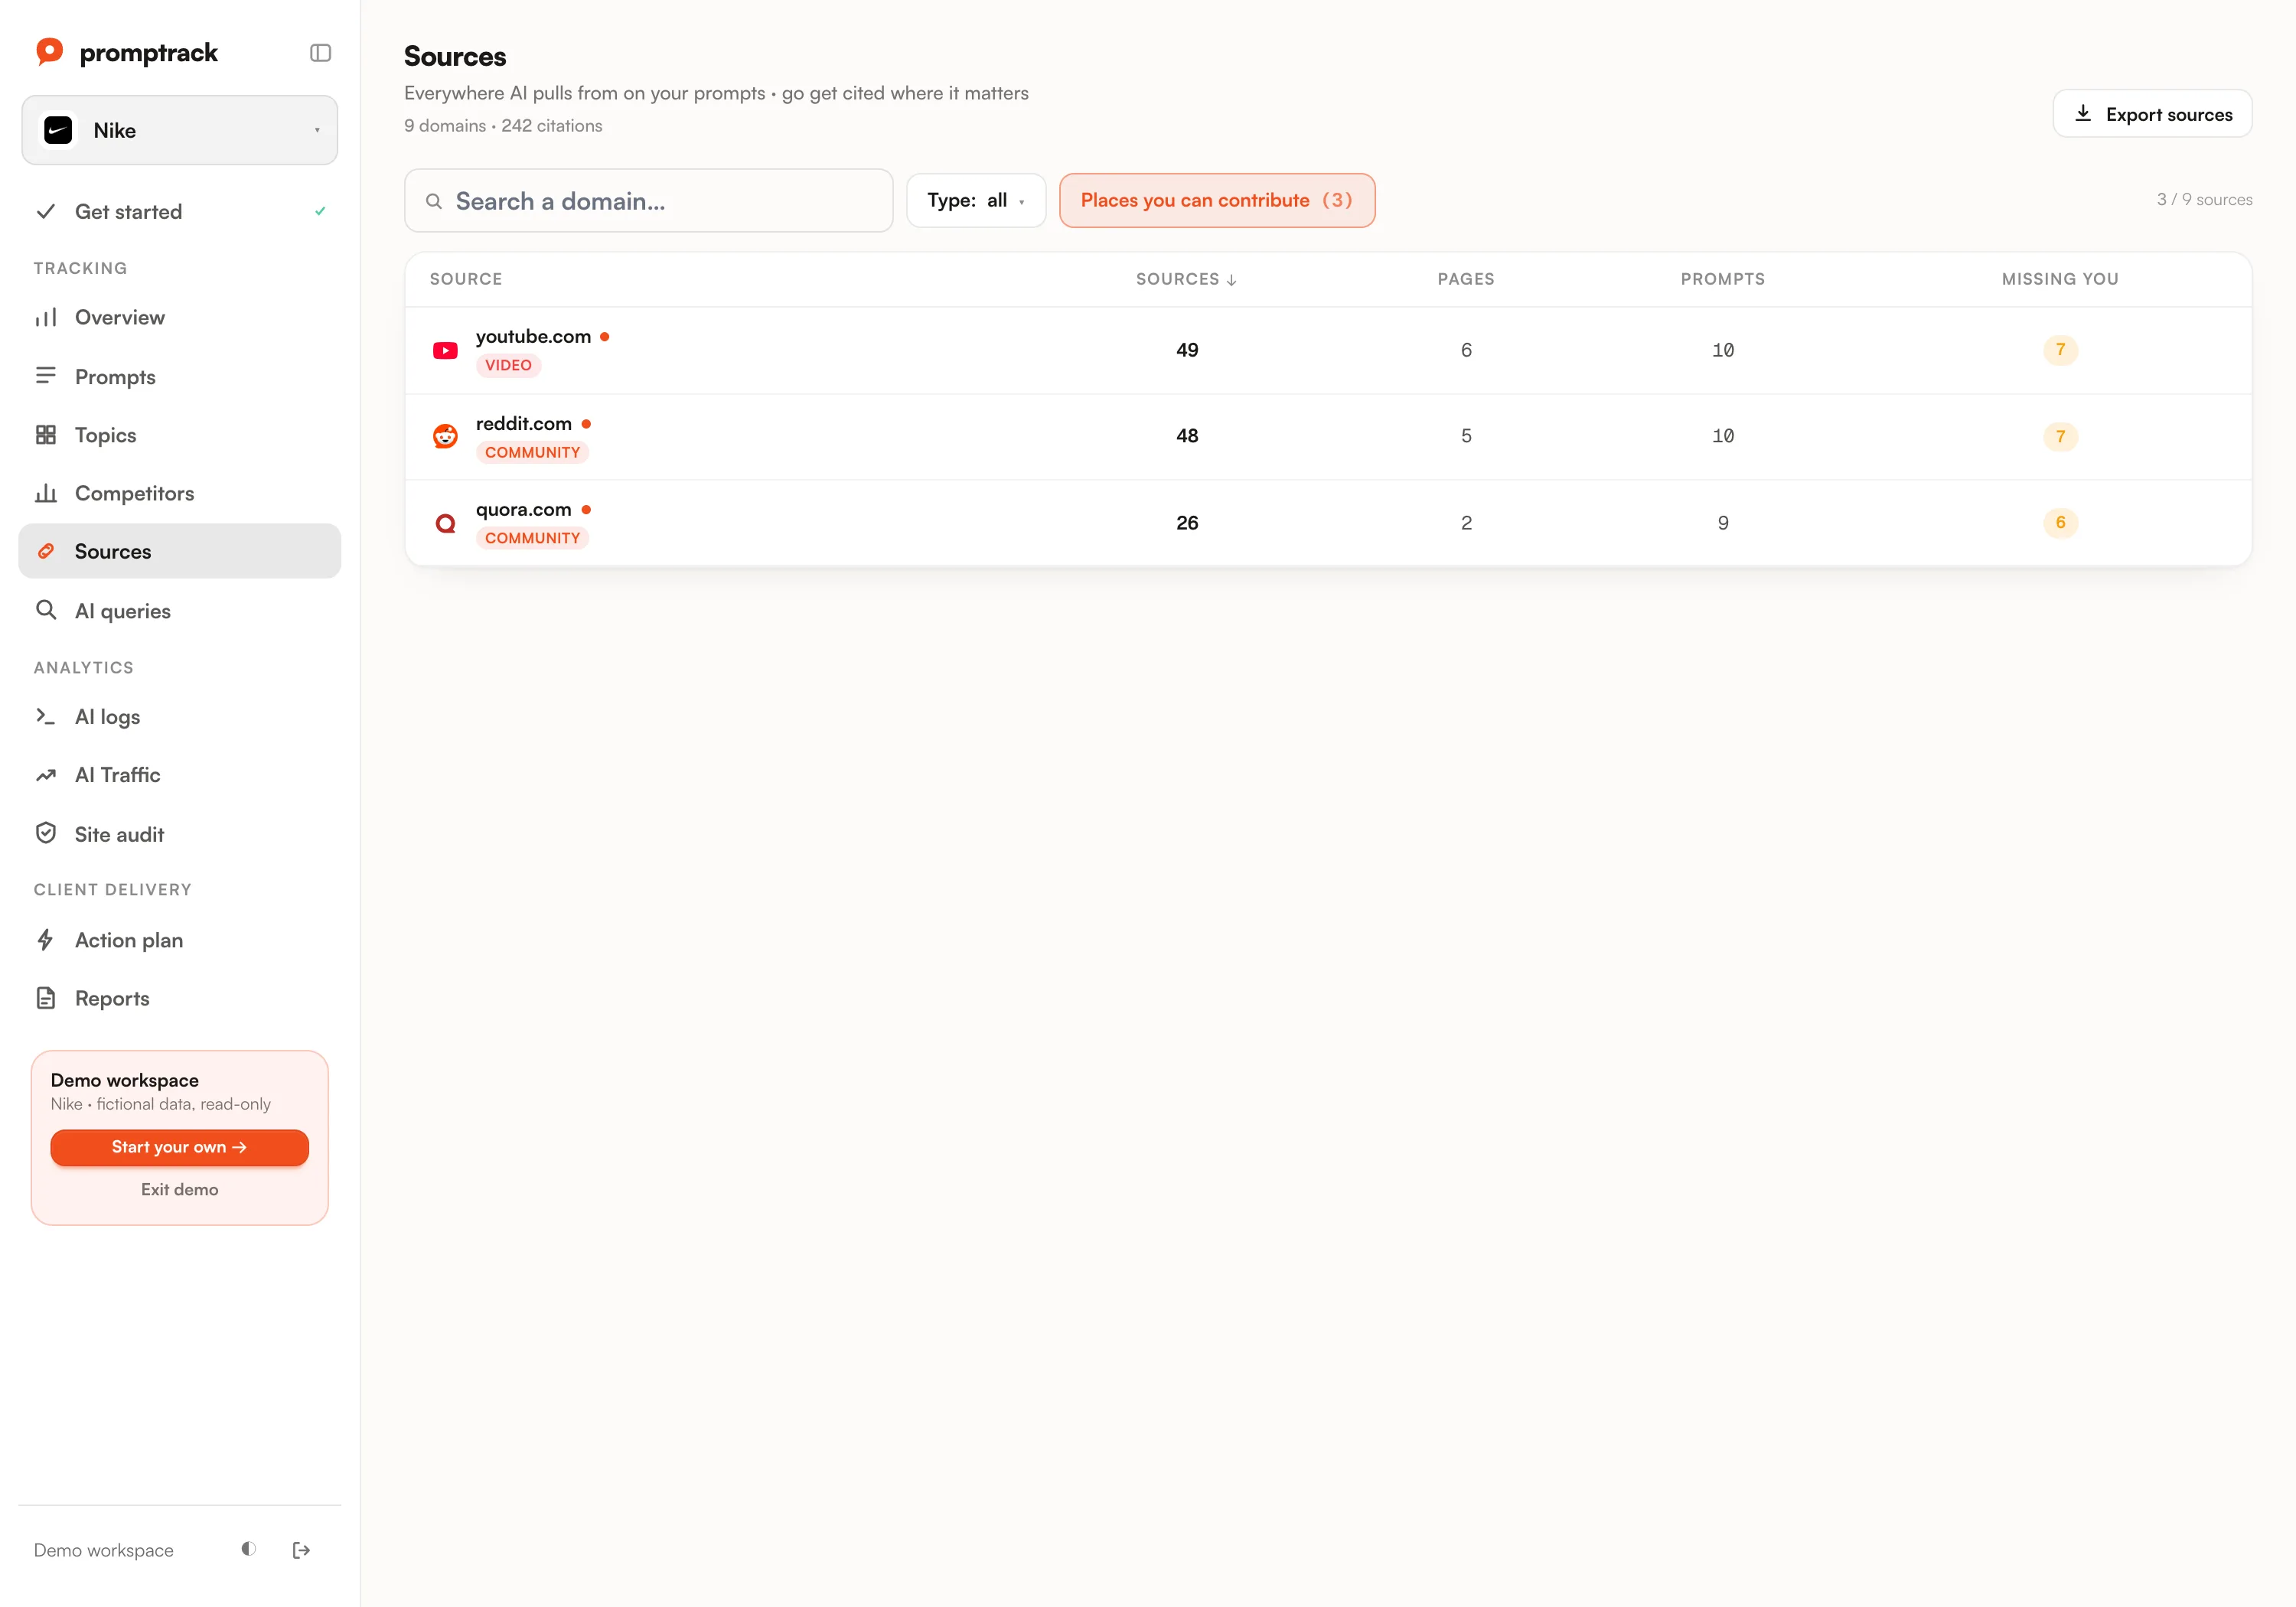The height and width of the screenshot is (1607, 2296).
Task: Click the sources count 26 for quora.com
Action: 1187,523
